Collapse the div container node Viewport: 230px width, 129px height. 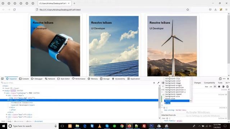point(5,93)
